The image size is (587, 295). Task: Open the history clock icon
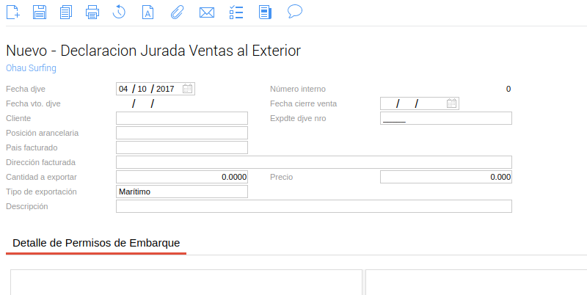pos(119,12)
